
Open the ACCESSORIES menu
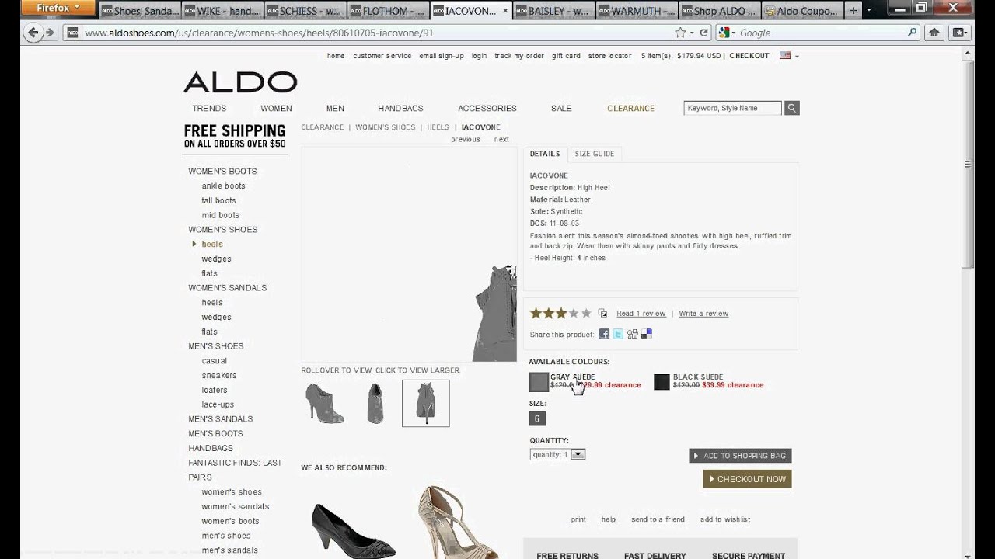click(x=487, y=108)
